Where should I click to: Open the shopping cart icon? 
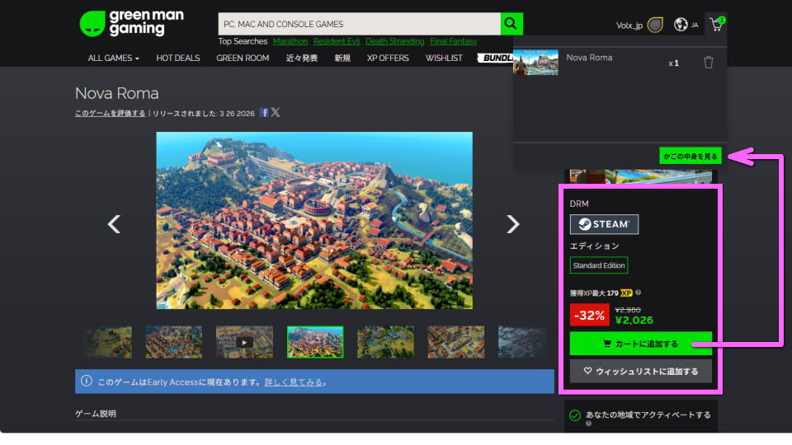point(715,25)
